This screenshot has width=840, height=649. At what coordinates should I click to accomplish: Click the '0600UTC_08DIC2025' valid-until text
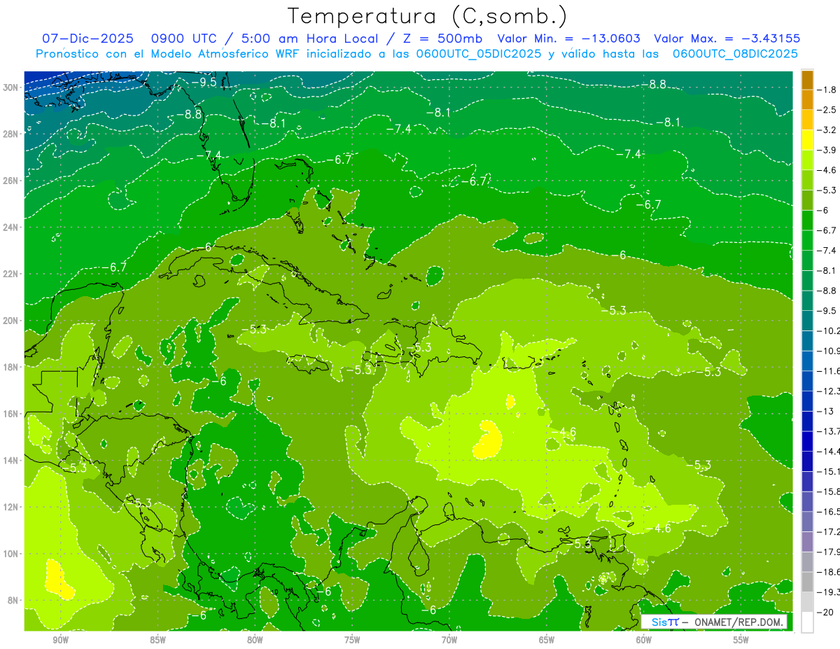pos(735,54)
